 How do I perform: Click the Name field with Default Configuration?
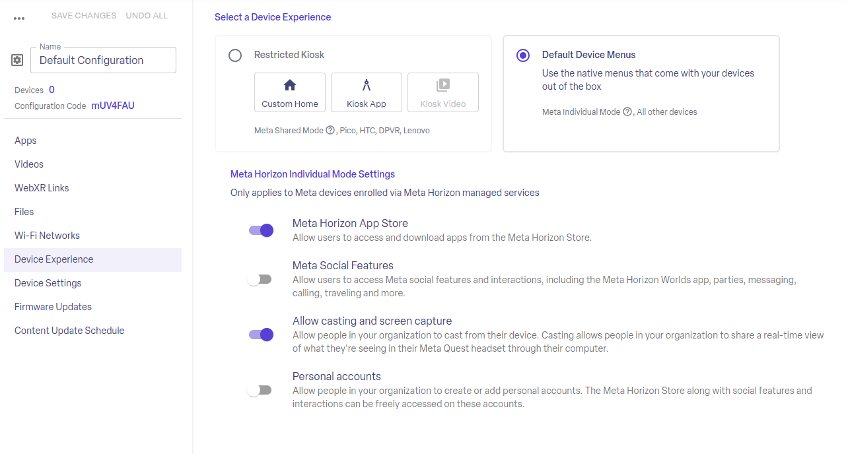[103, 60]
